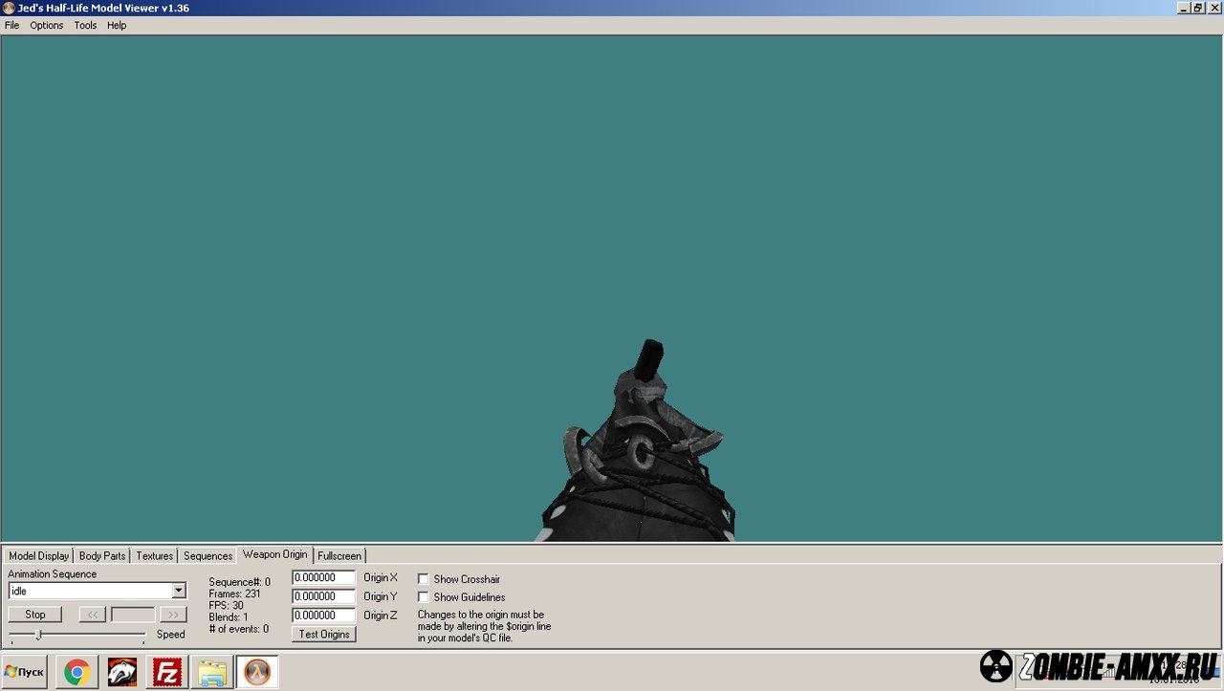
Task: Enable the Show Guidelines checkbox
Action: pos(424,597)
